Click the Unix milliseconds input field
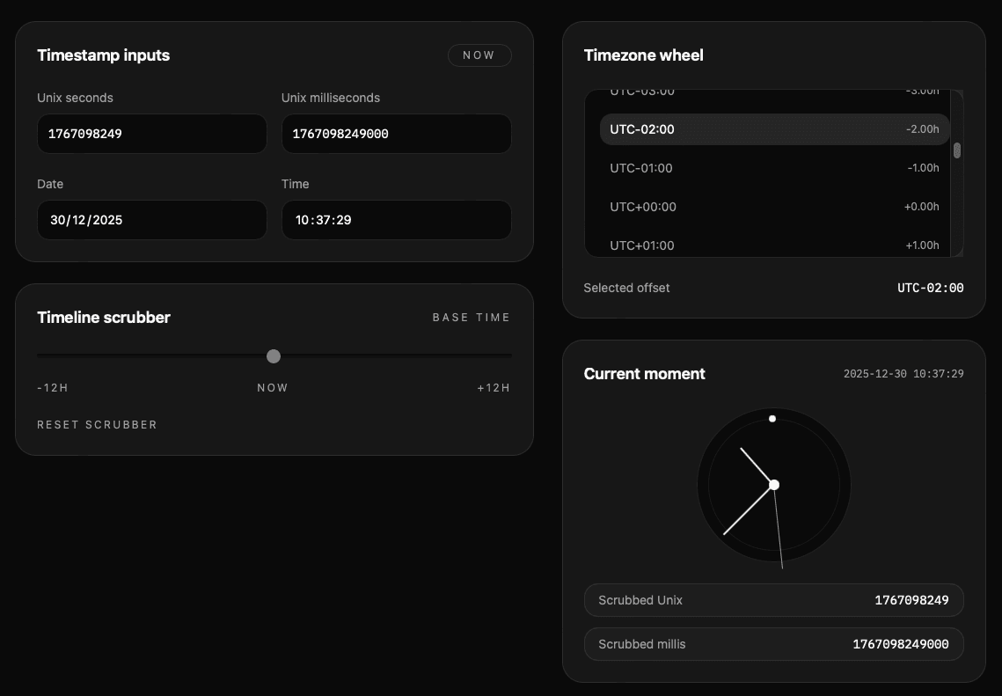Viewport: 1002px width, 696px height. coord(396,134)
